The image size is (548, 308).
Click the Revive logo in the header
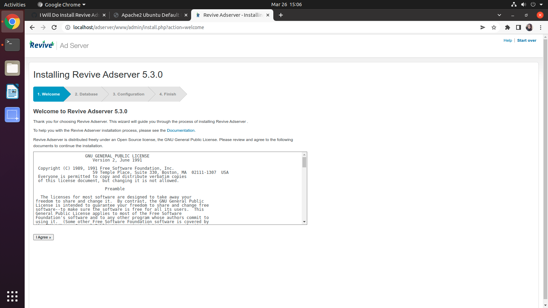[x=42, y=45]
